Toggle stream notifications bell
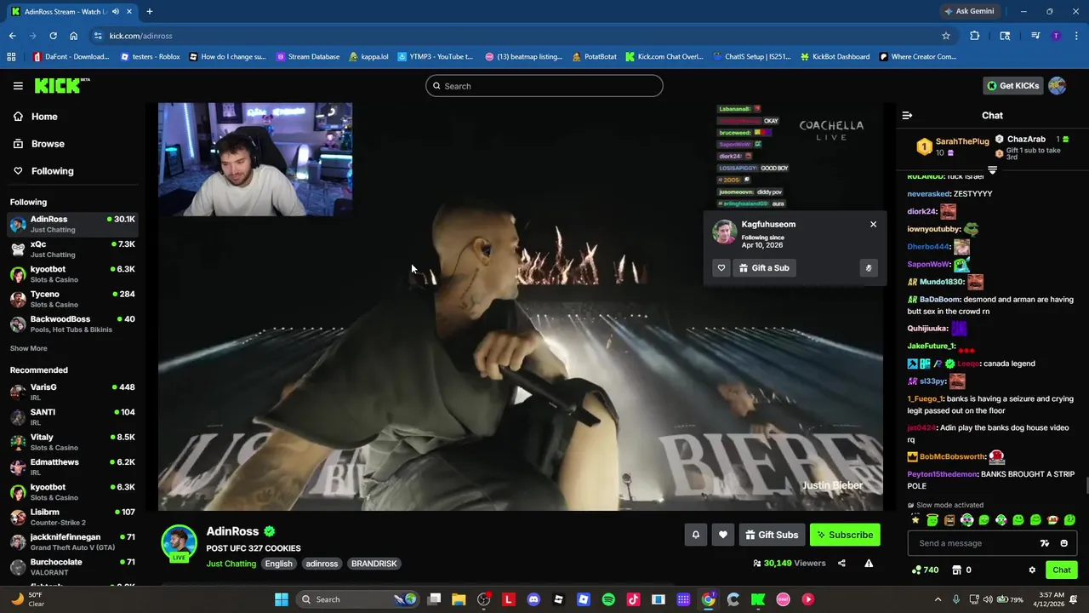The height and width of the screenshot is (613, 1089). click(696, 535)
